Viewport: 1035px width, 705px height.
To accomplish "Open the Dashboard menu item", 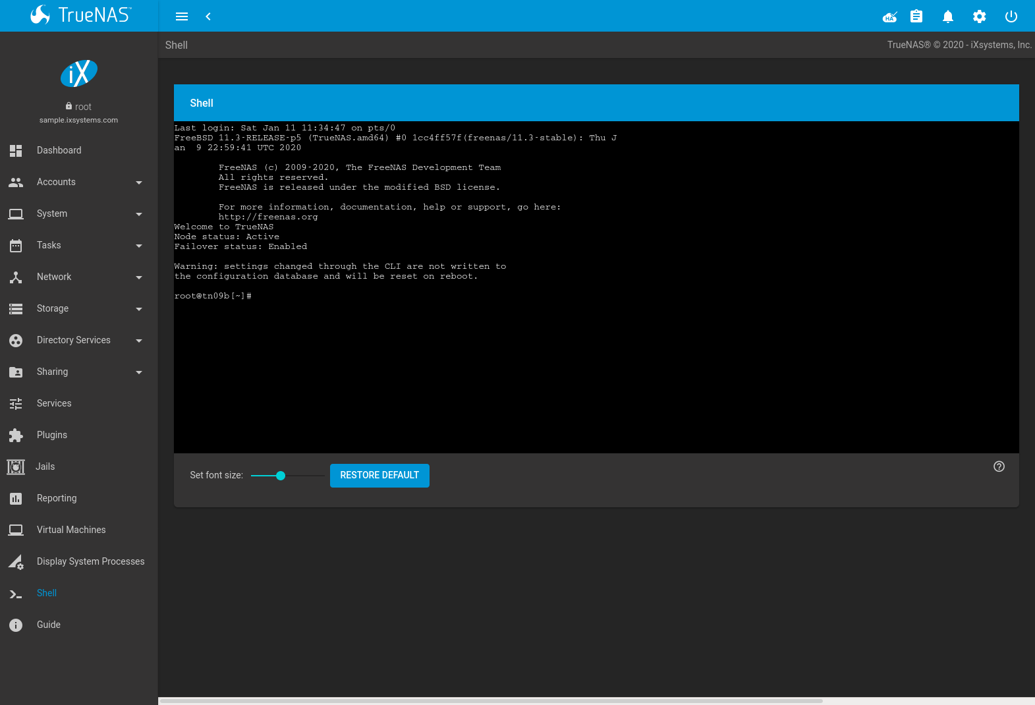I will click(79, 150).
